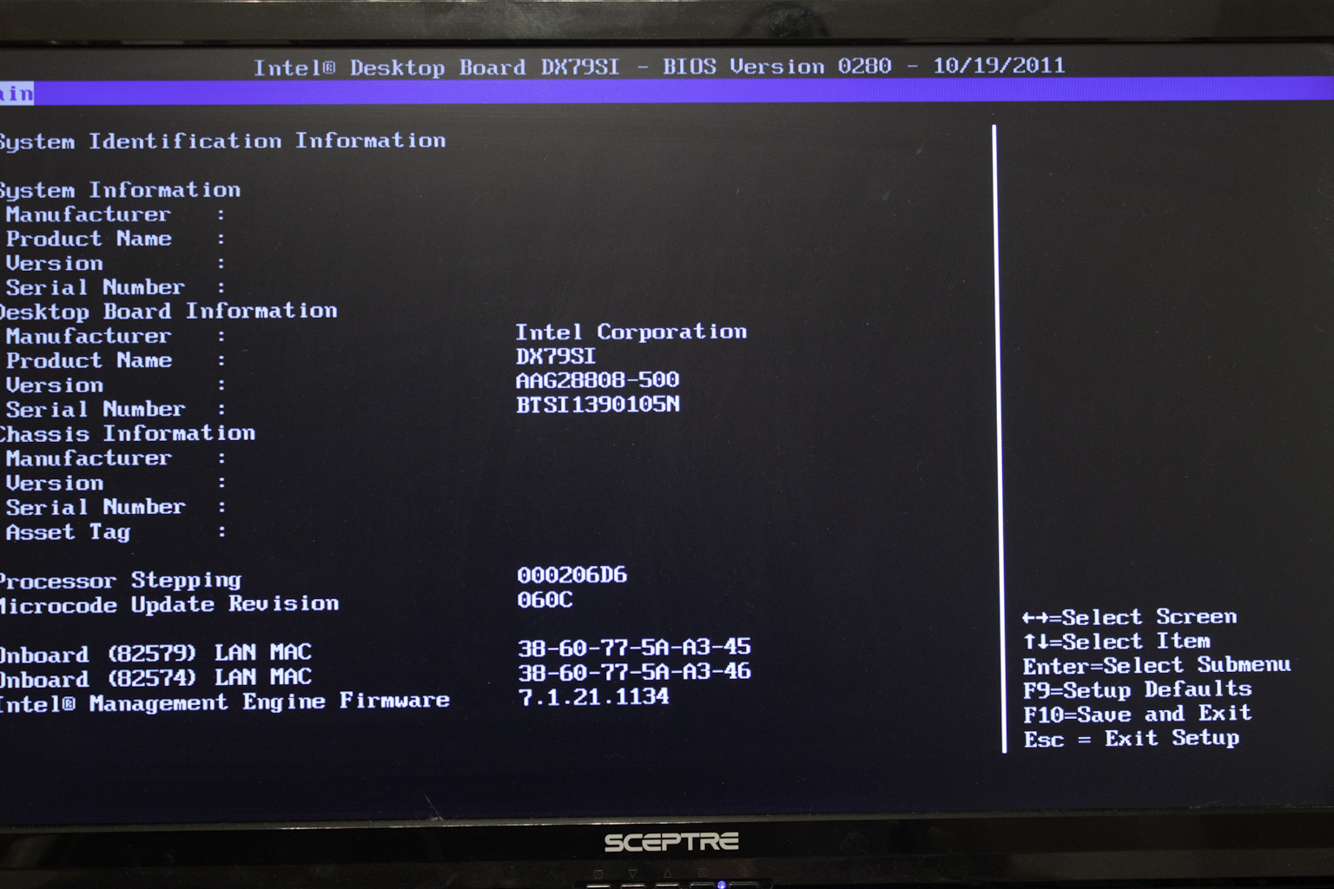Click Microcode Update Revision label
This screenshot has width=1334, height=889.
pyautogui.click(x=169, y=604)
